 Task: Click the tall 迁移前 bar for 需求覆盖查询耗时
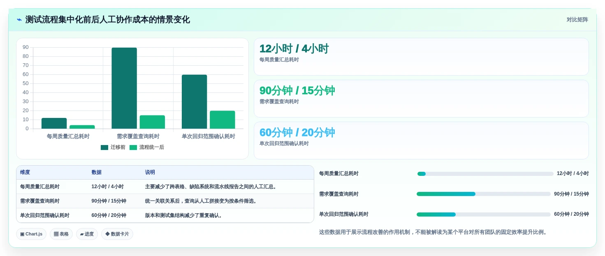(x=124, y=88)
